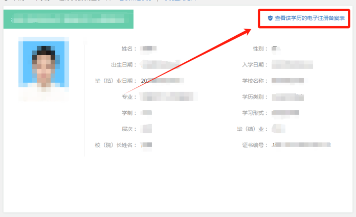This screenshot has height=217, width=356.
Task: Click the 学习形式 label
Action: point(253,113)
